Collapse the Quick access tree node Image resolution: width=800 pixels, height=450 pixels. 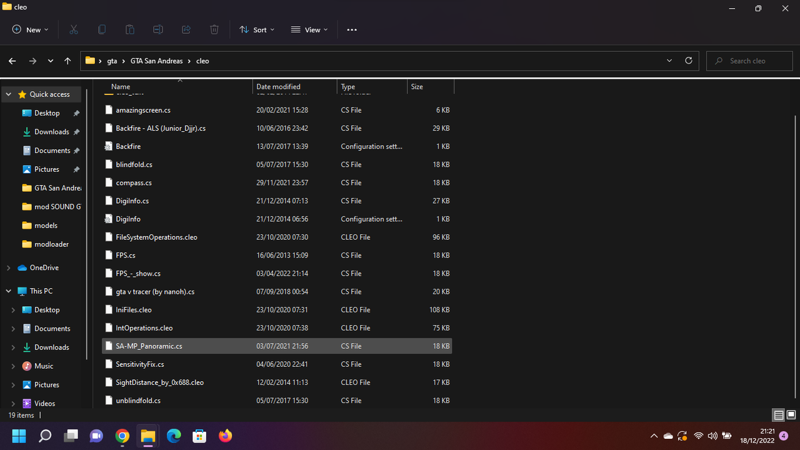[8, 94]
